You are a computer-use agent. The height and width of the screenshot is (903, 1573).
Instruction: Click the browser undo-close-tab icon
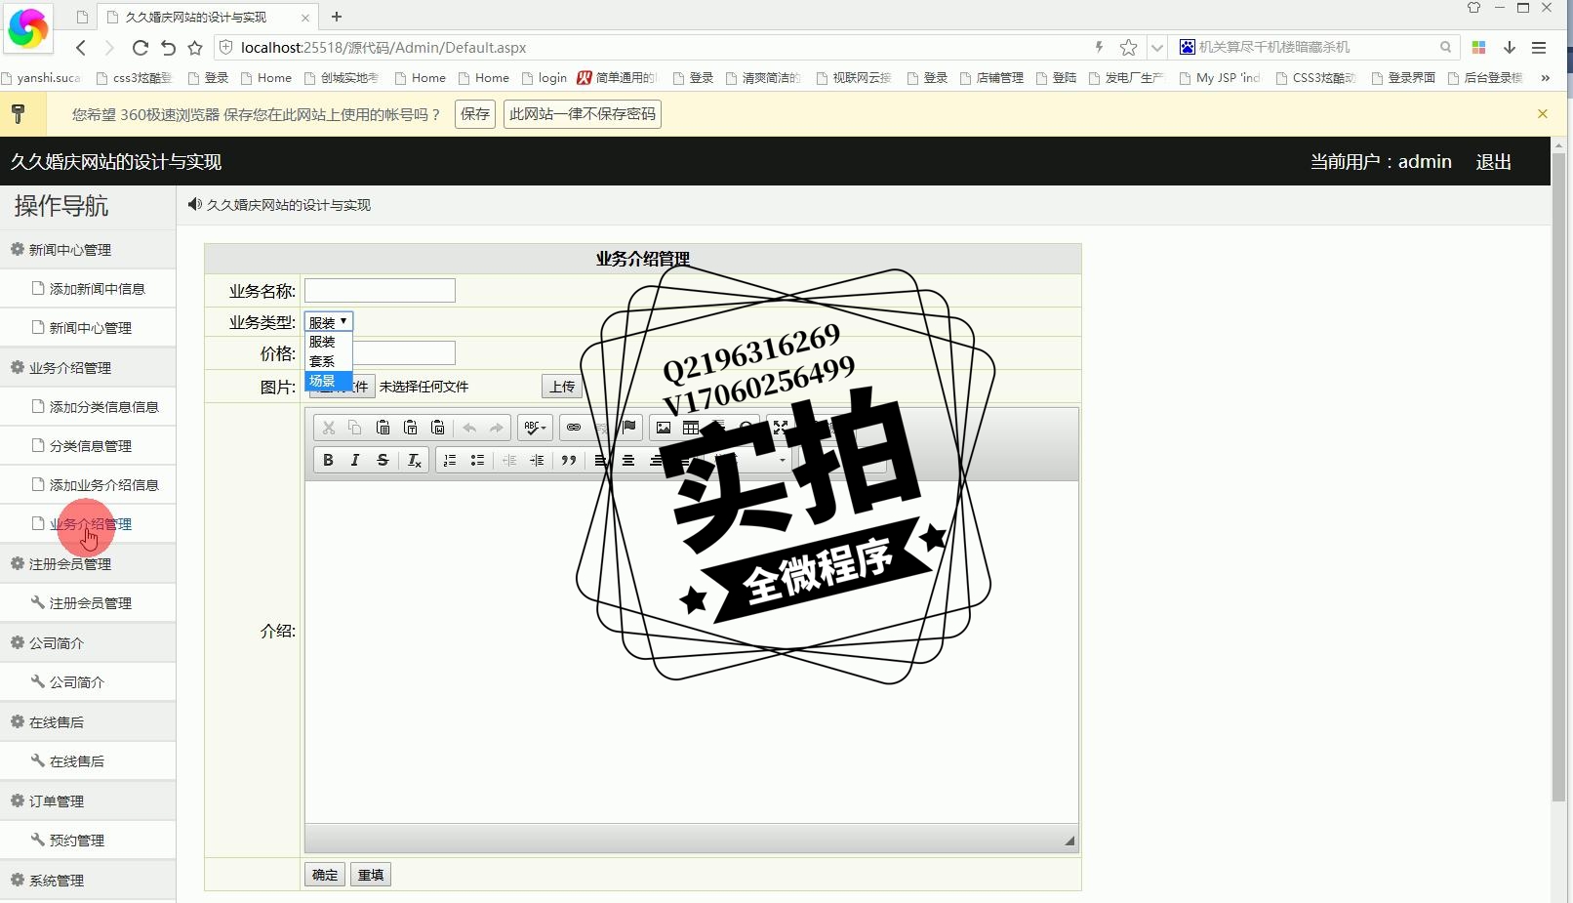click(x=168, y=47)
